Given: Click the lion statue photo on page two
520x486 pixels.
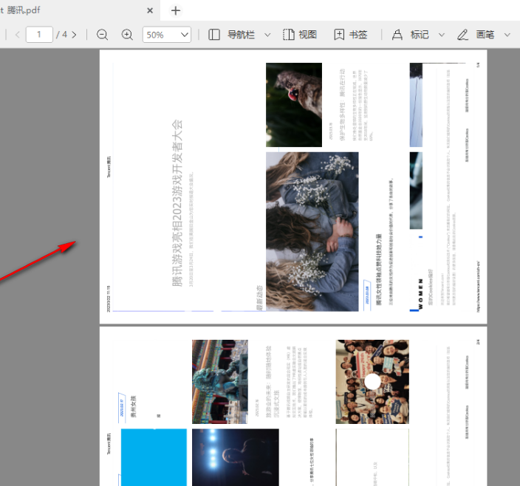Looking at the screenshot, I should [x=220, y=382].
